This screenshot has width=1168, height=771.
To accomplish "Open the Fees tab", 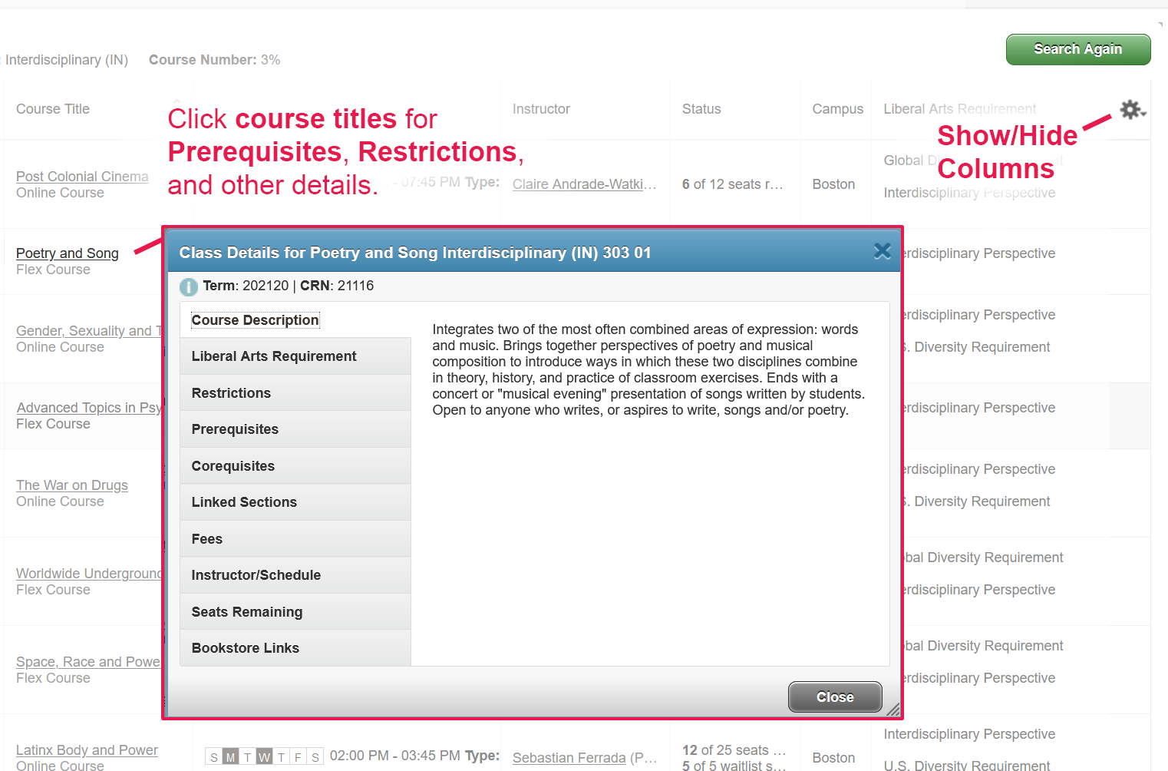I will (295, 539).
